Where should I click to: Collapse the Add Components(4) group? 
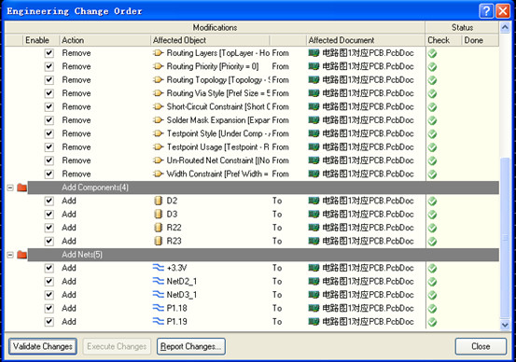pyautogui.click(x=10, y=188)
